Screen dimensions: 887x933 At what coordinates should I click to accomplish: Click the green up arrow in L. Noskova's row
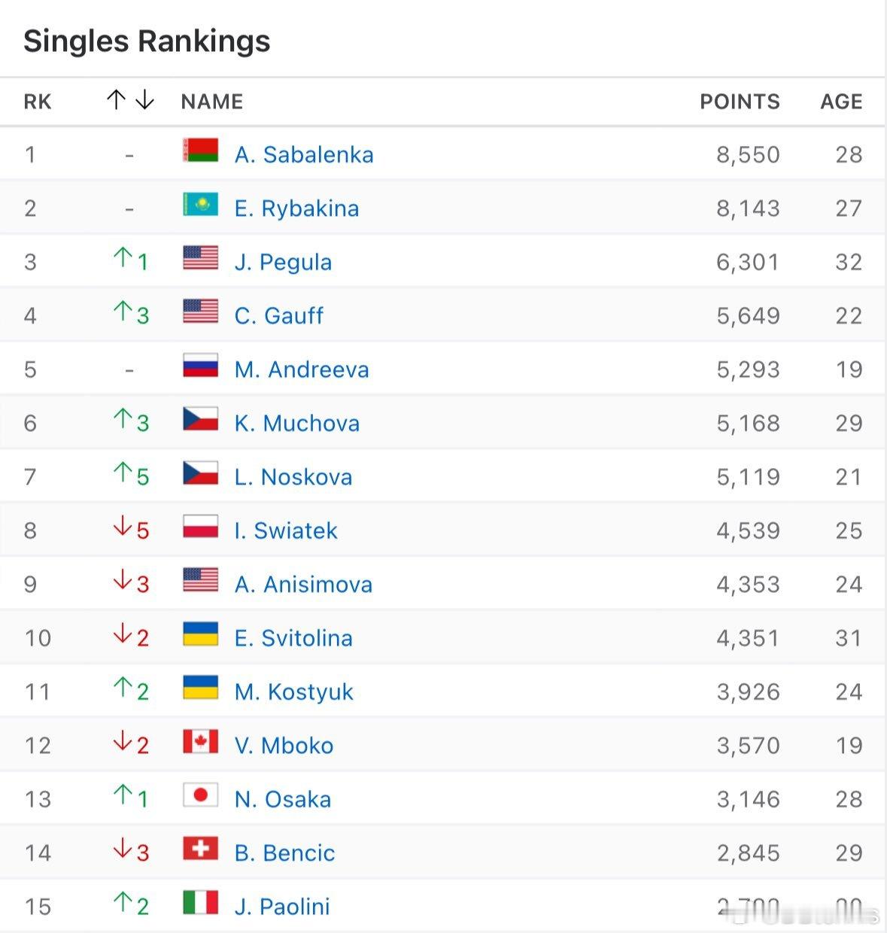(122, 473)
